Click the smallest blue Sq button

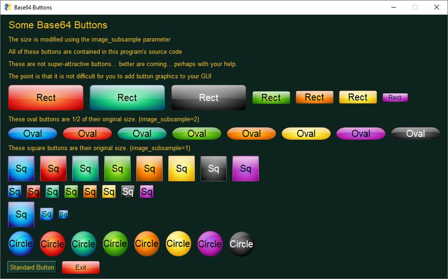point(64,214)
